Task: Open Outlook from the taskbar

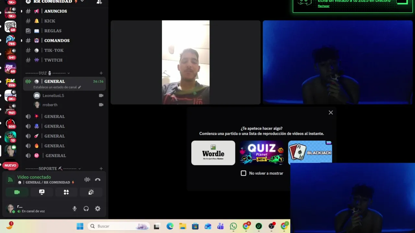Action: pyautogui.click(x=208, y=226)
